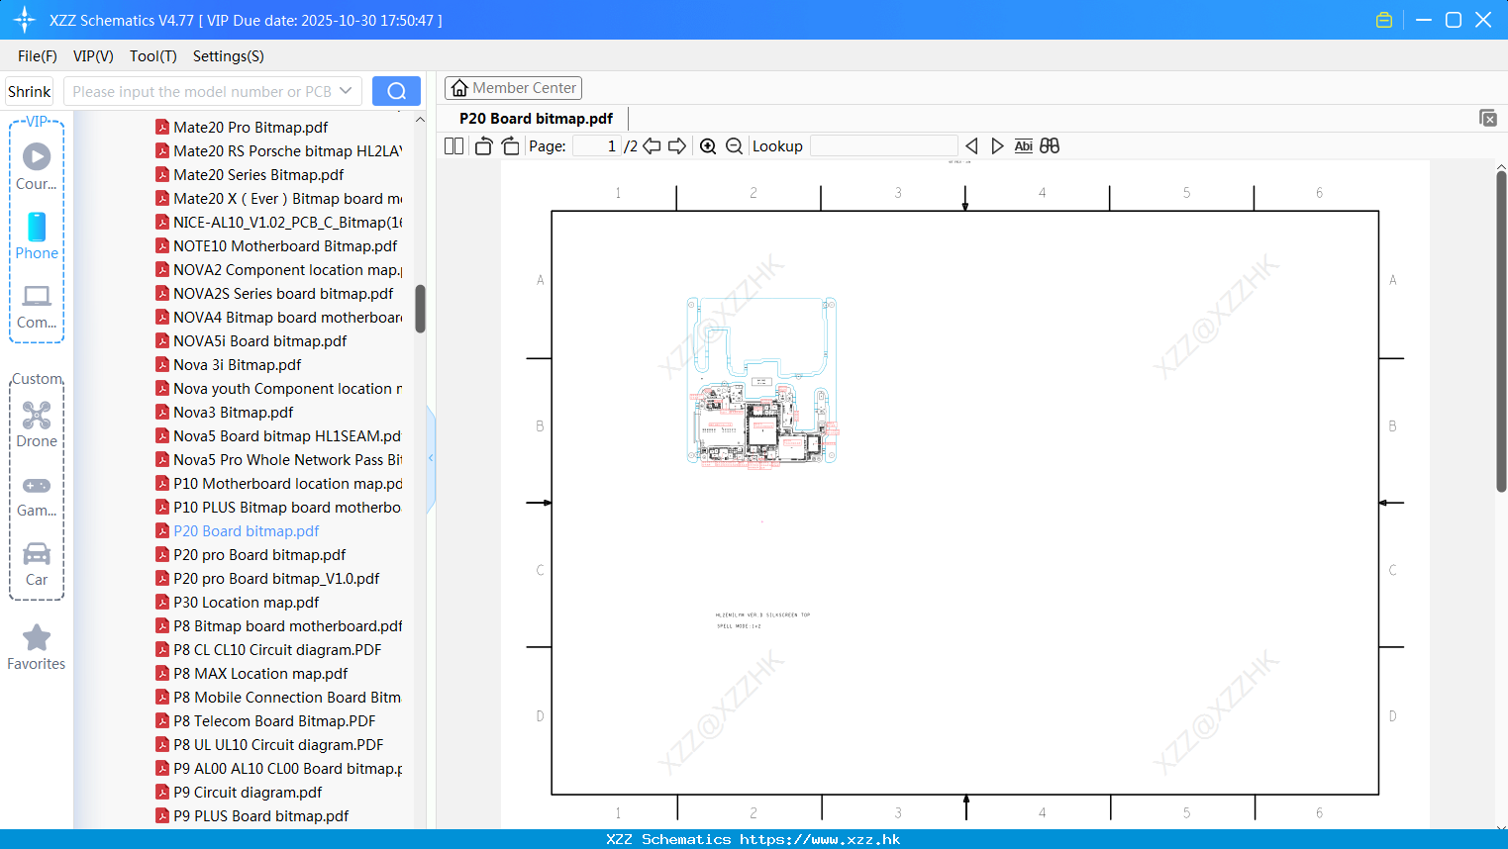Open Favorites in sidebar
1508x849 pixels.
[x=37, y=647]
